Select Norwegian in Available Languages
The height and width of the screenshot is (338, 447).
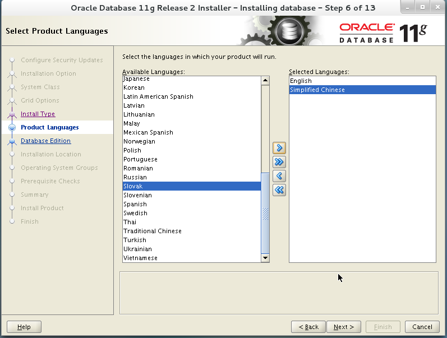[x=192, y=141]
